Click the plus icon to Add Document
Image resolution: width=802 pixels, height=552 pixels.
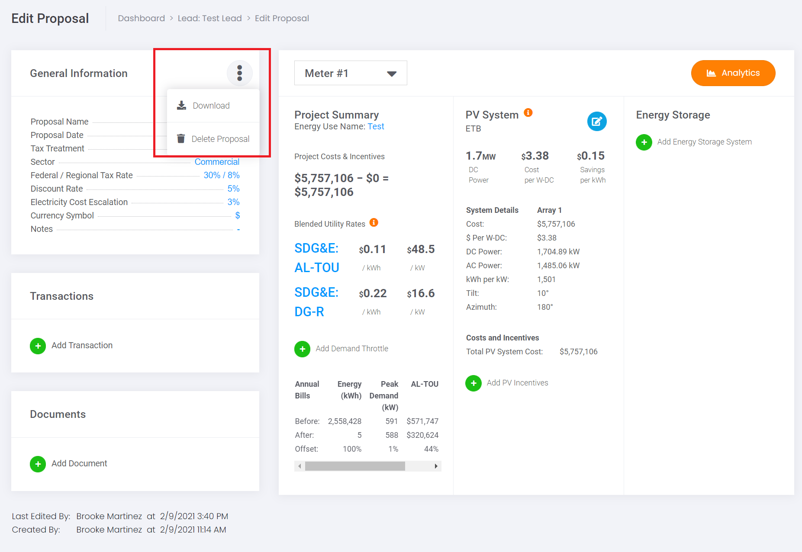tap(38, 464)
